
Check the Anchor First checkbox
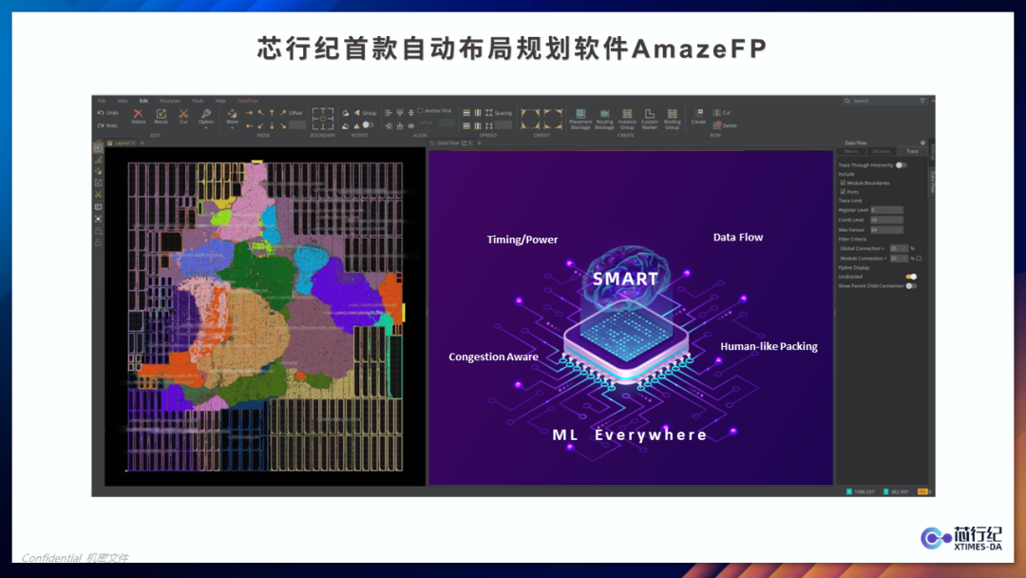(420, 110)
